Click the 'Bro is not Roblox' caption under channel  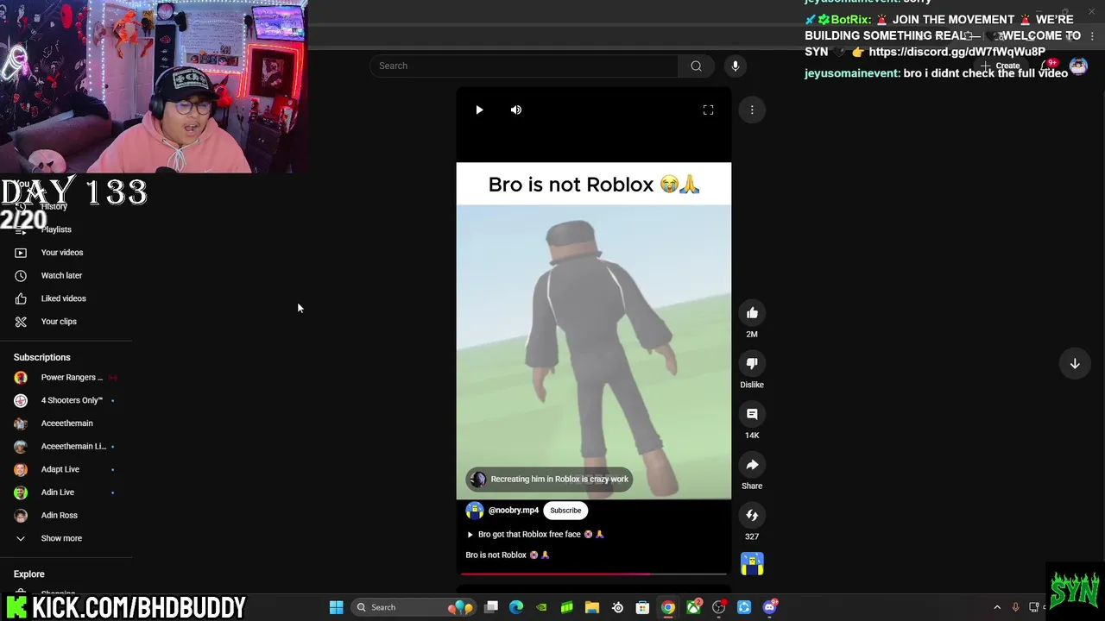pos(508,555)
